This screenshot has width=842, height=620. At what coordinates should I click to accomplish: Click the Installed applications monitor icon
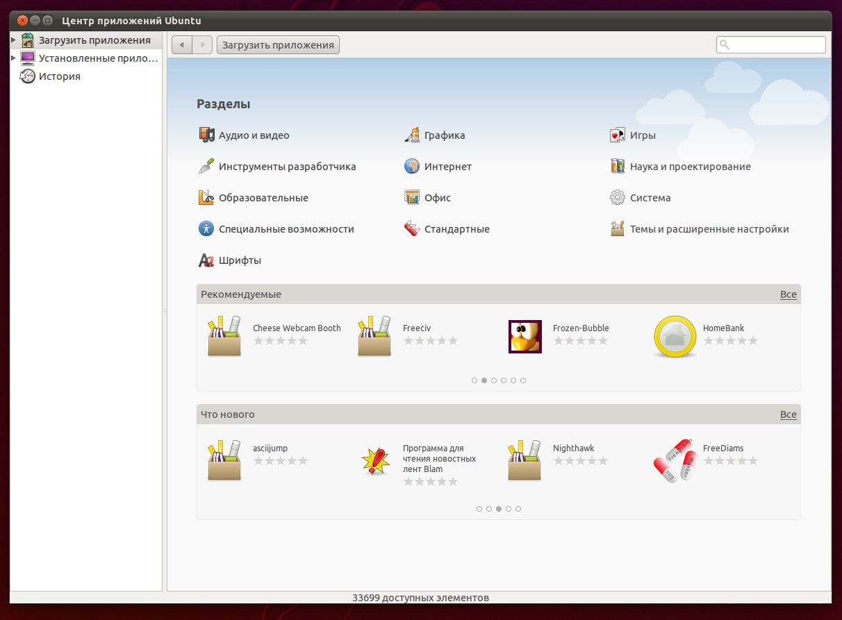click(x=28, y=58)
